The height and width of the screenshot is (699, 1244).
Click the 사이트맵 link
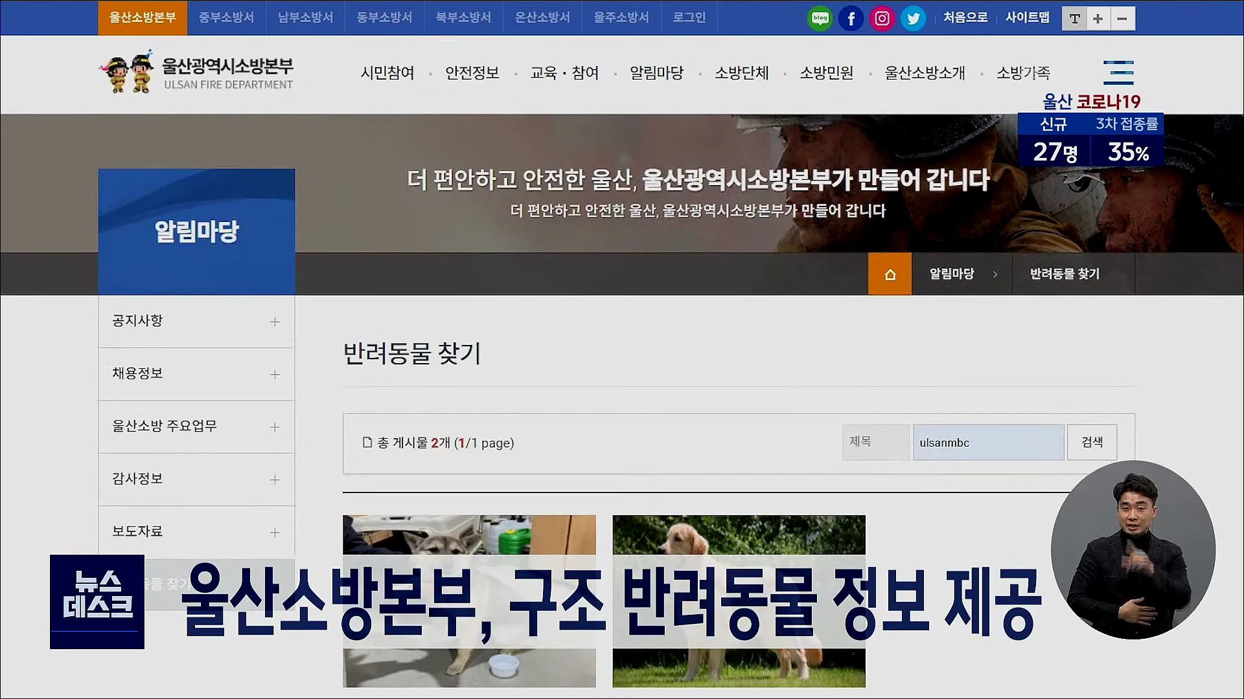pyautogui.click(x=1027, y=17)
